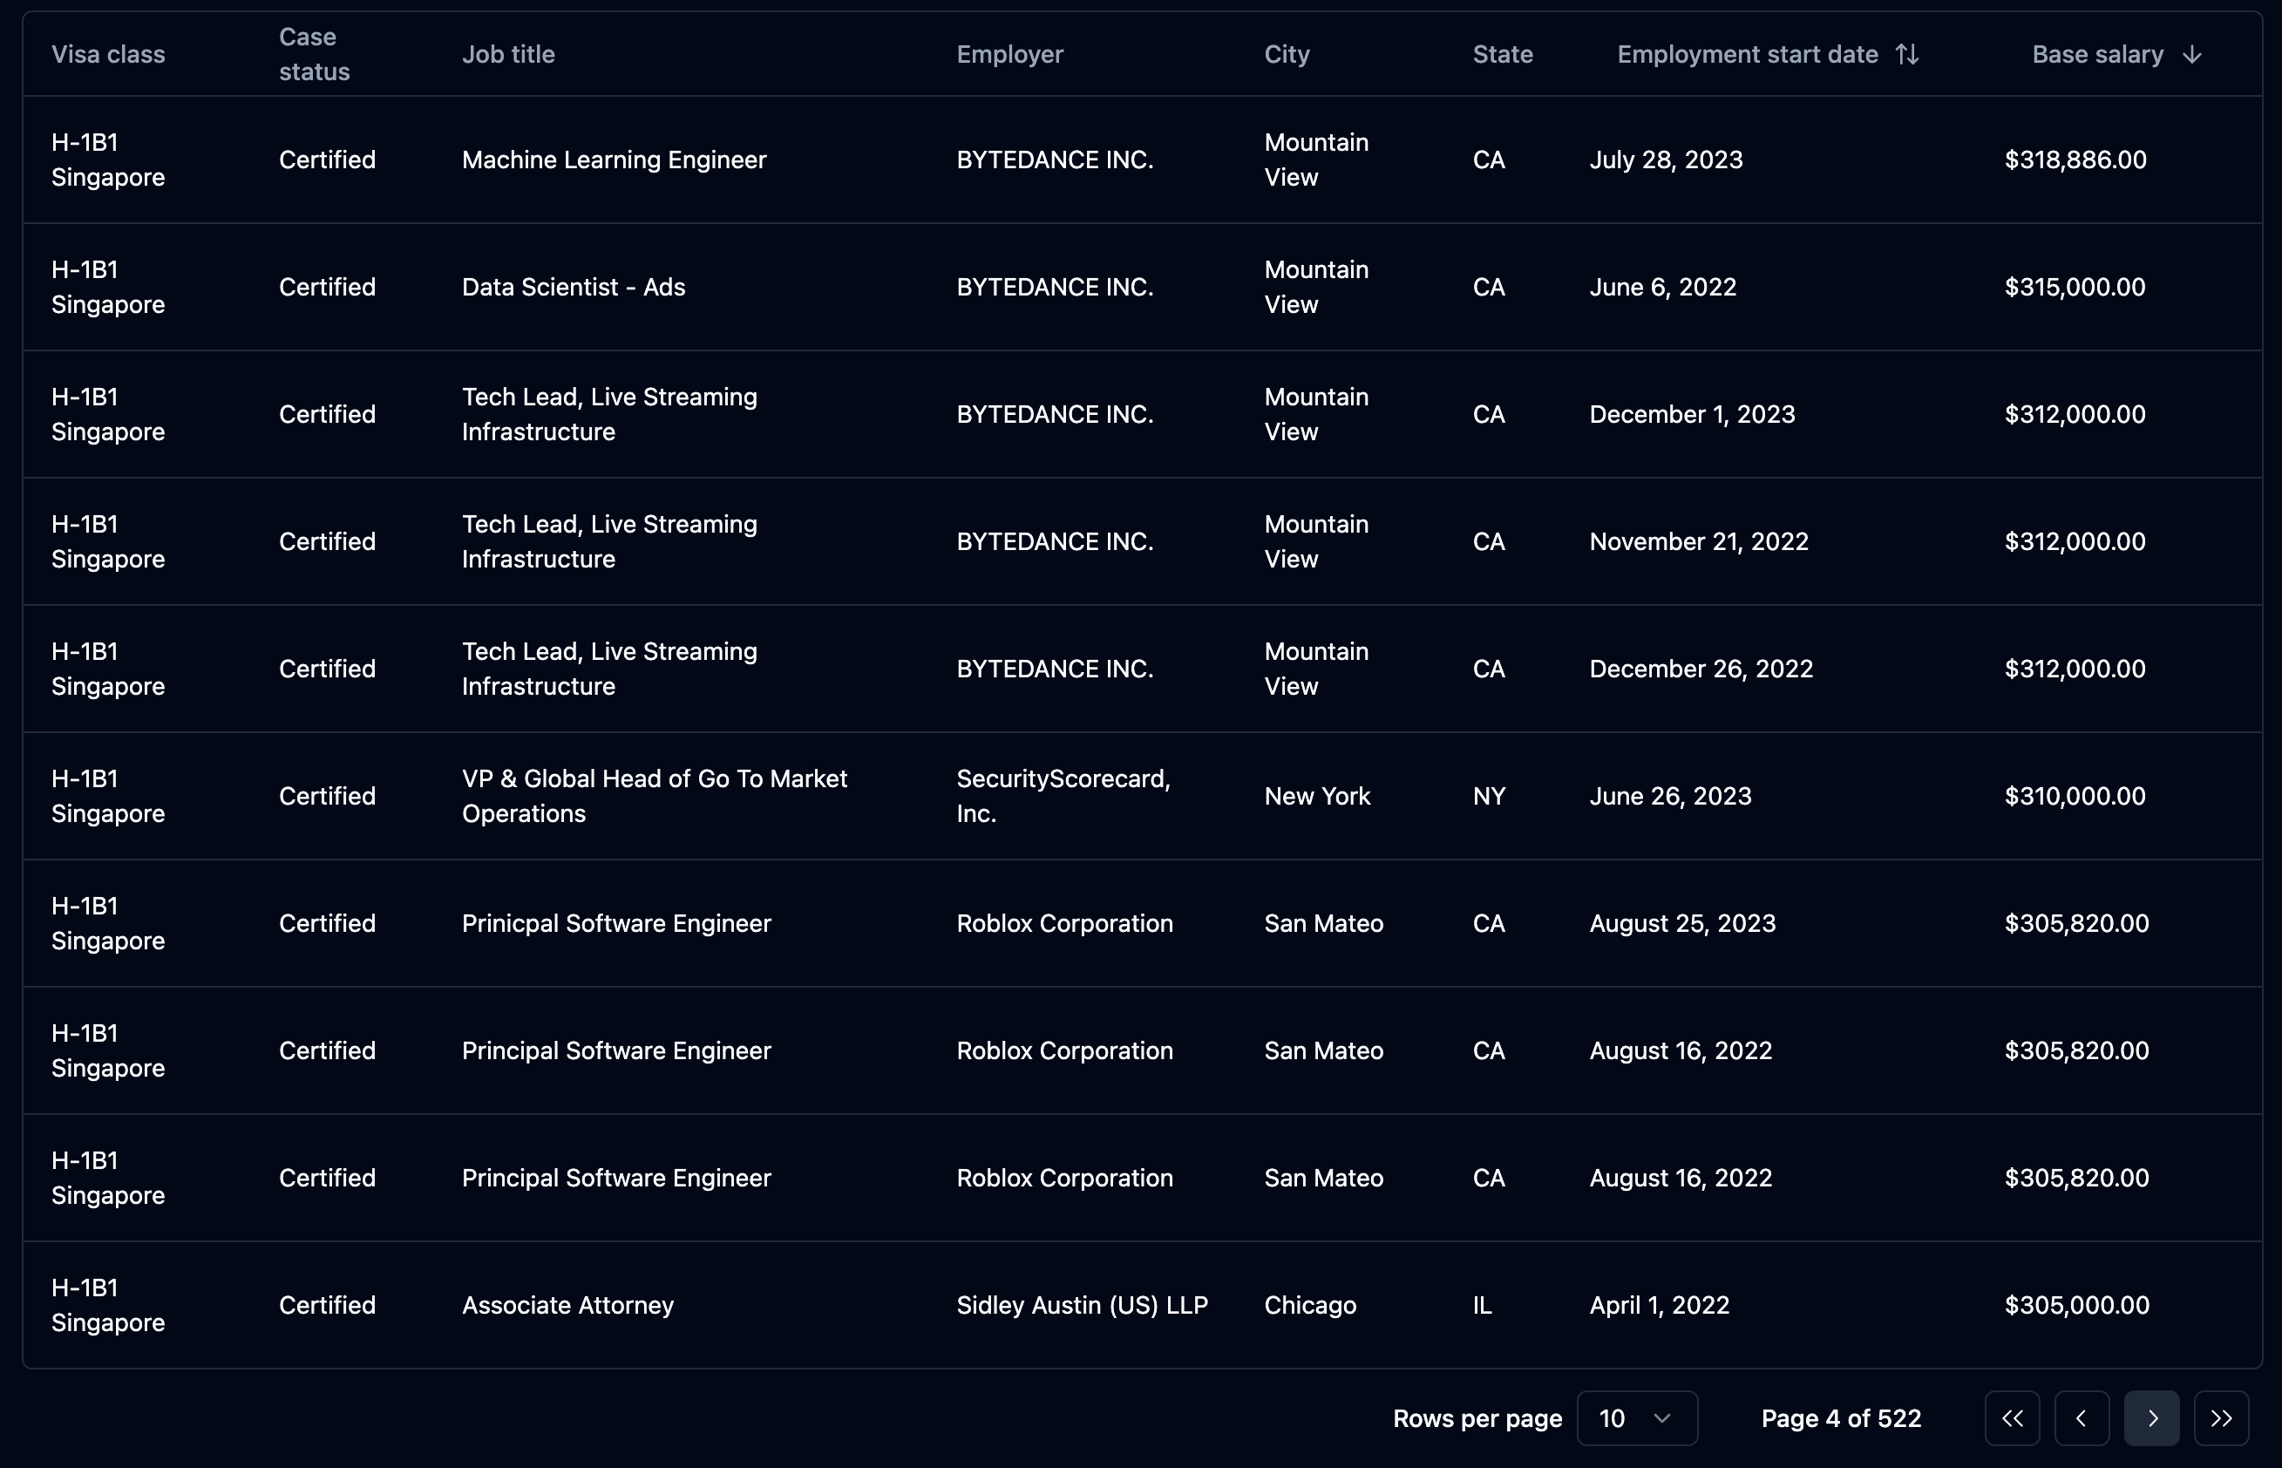Click the Visa class column header

click(x=108, y=54)
